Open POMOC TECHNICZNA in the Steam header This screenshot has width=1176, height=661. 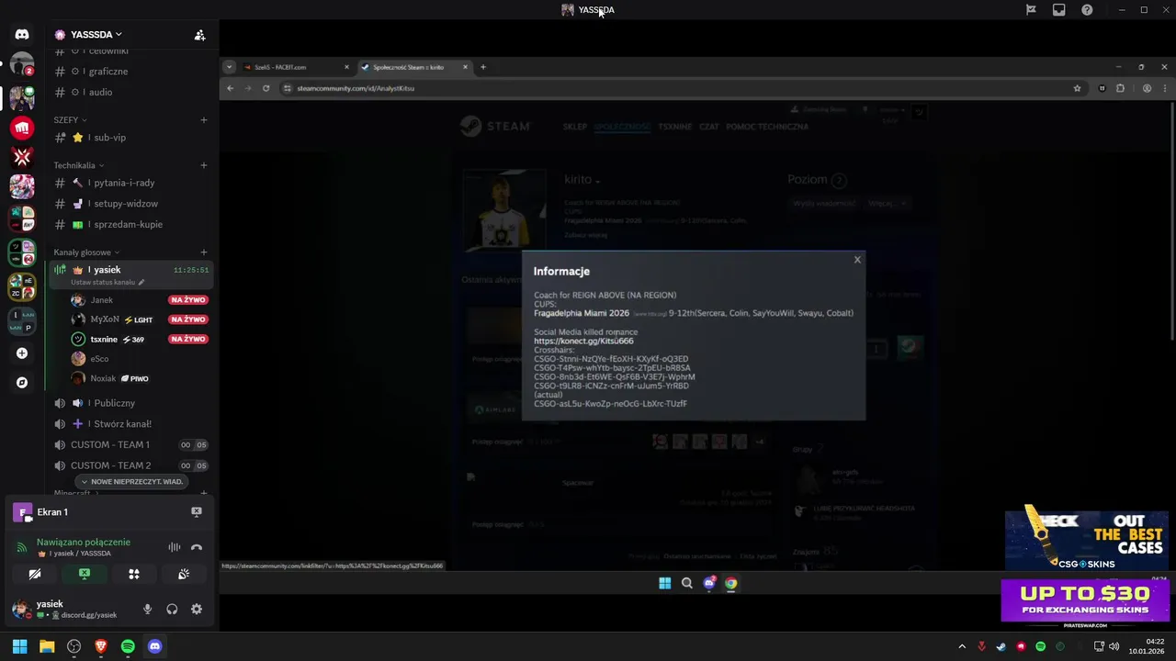point(767,127)
